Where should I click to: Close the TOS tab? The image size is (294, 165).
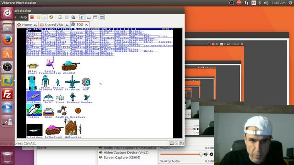[x=86, y=25]
